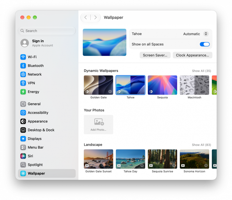Click the VPN sidebar icon

[x=23, y=83]
